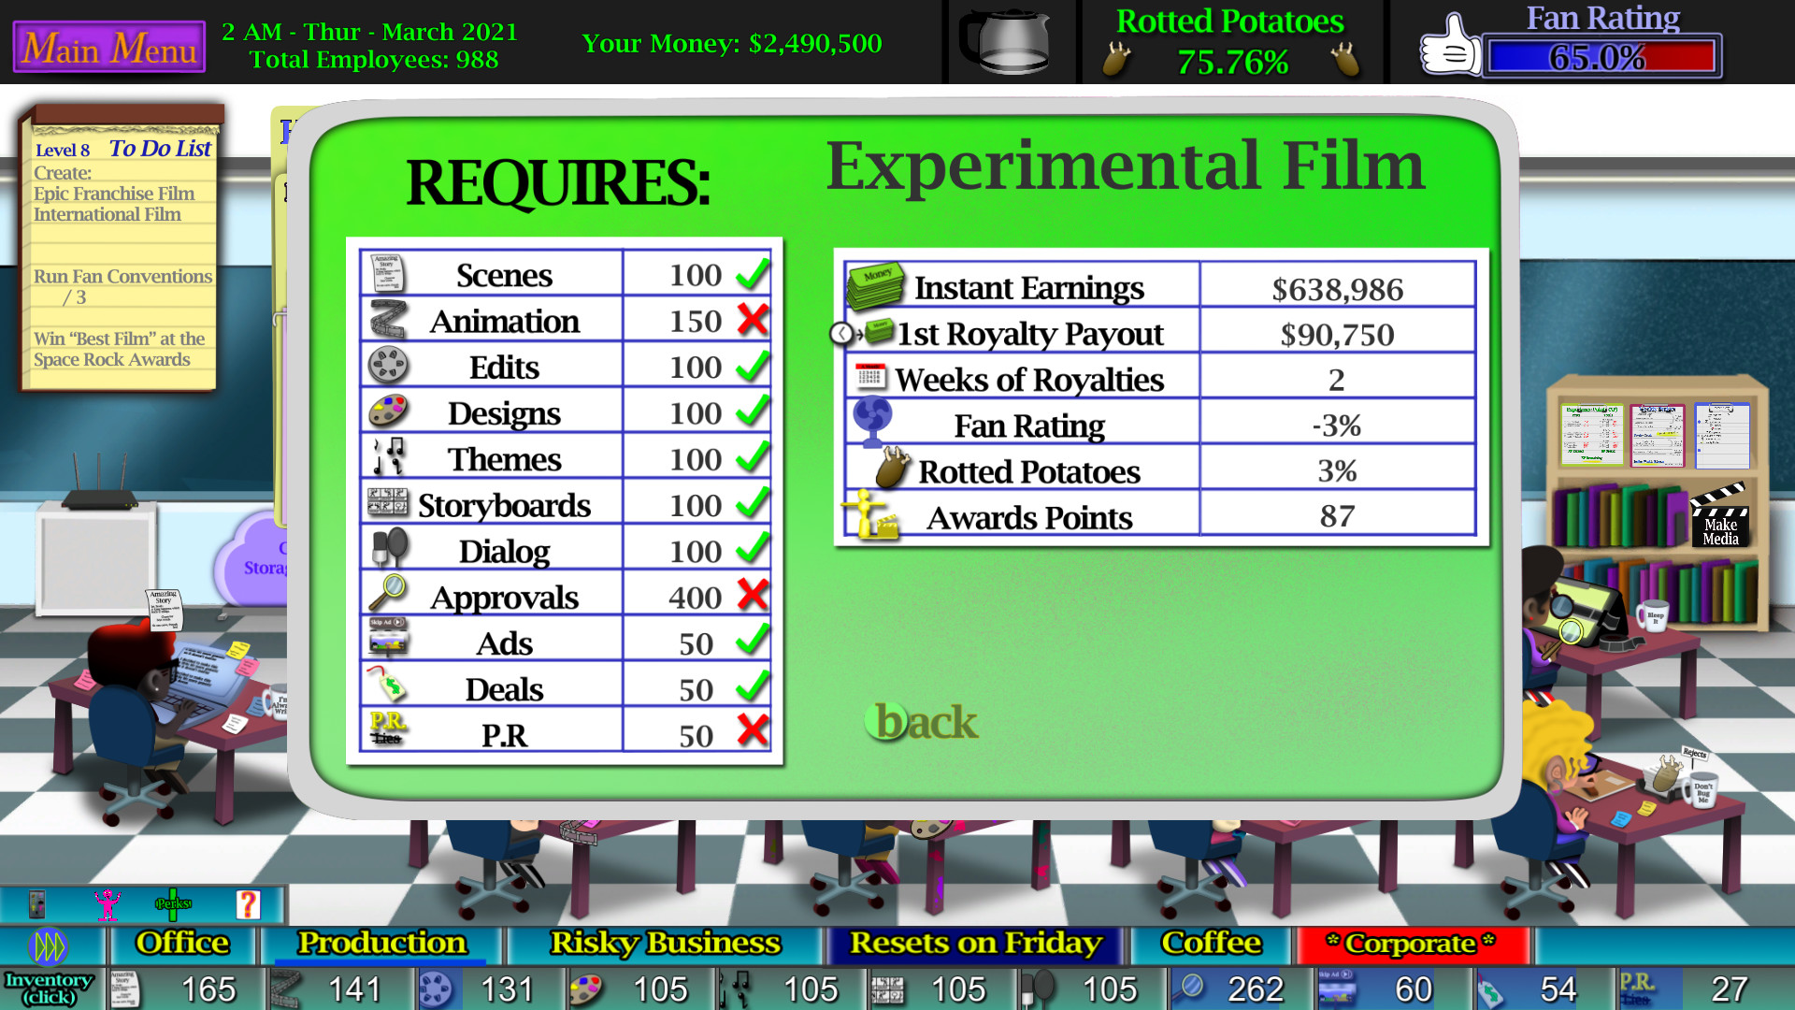Expand the arrow beside 1st Royalty Payout

tap(842, 332)
